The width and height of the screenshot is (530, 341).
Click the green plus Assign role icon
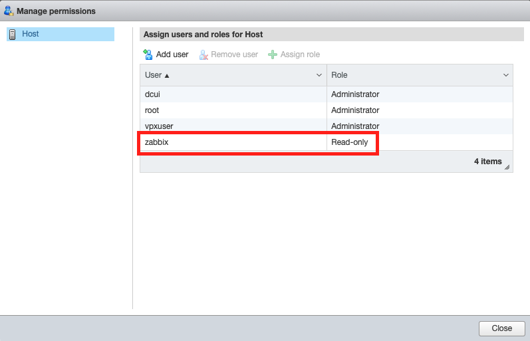[273, 55]
